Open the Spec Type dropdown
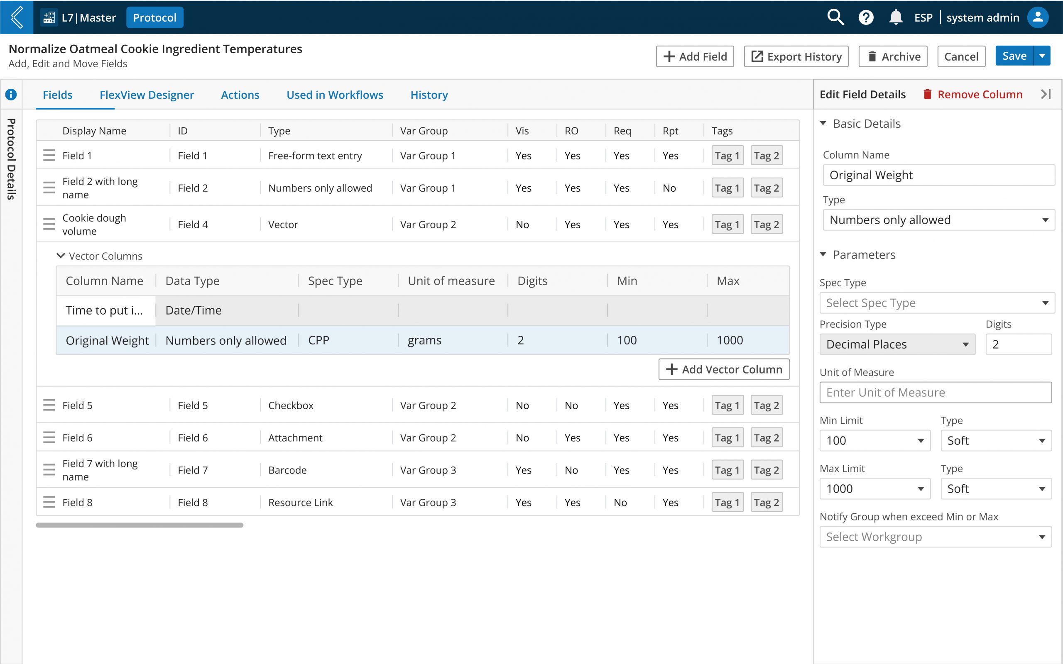This screenshot has height=664, width=1063. [x=936, y=303]
